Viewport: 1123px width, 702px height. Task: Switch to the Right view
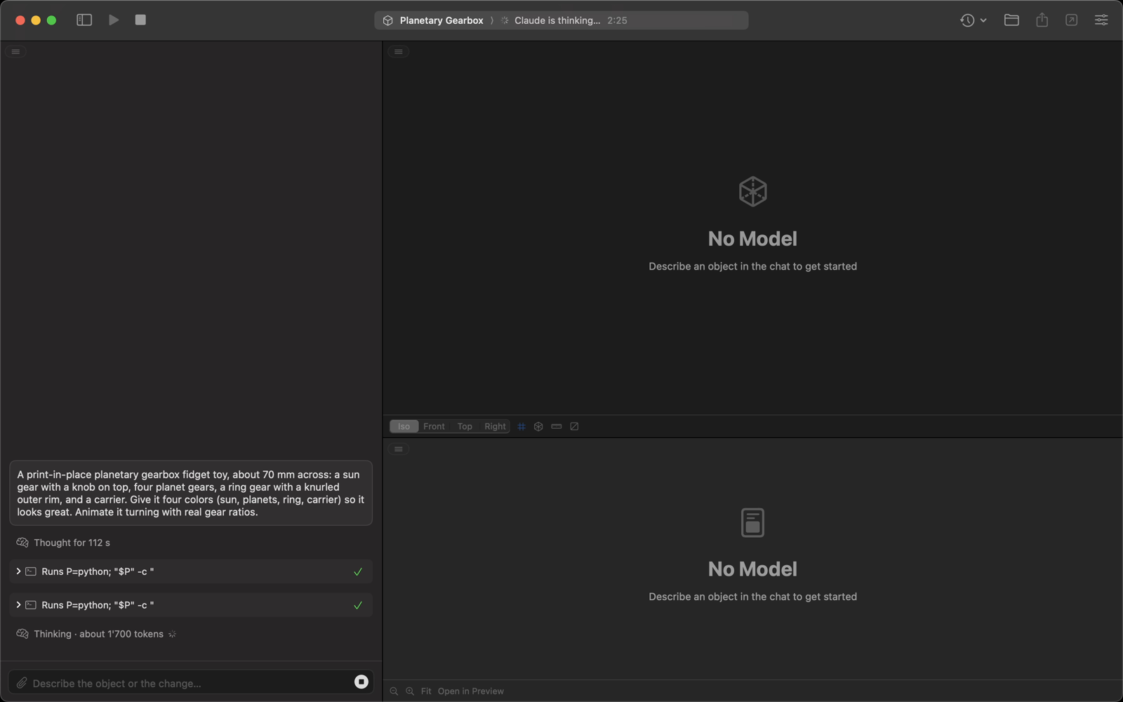495,426
